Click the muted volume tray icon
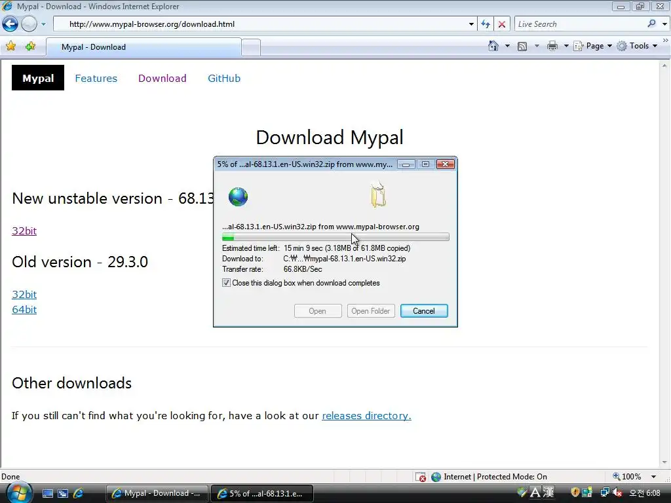Screen dimensions: 671x503 (x=617, y=493)
